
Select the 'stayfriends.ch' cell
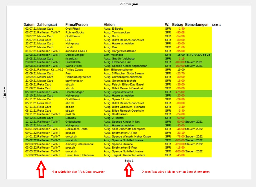point(74,81)
